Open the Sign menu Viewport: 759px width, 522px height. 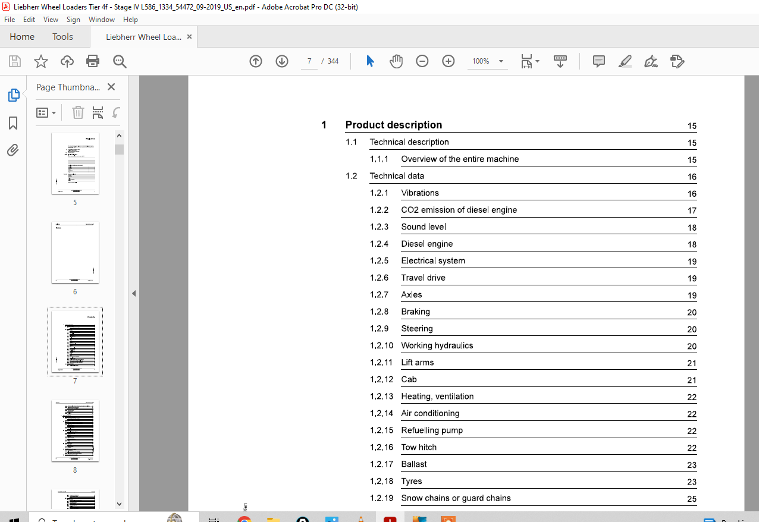73,20
